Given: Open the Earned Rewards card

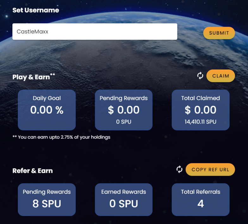Looking at the screenshot, I should pos(124,200).
